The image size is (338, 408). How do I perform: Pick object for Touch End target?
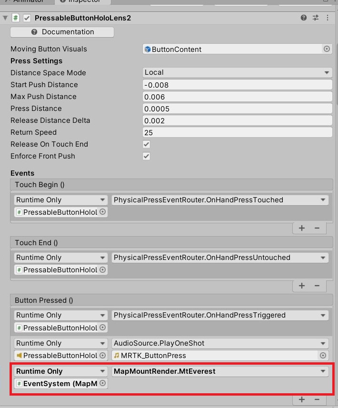103,269
